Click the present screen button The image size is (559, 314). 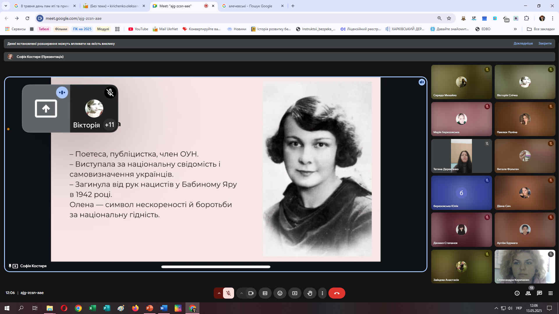pyautogui.click(x=295, y=293)
